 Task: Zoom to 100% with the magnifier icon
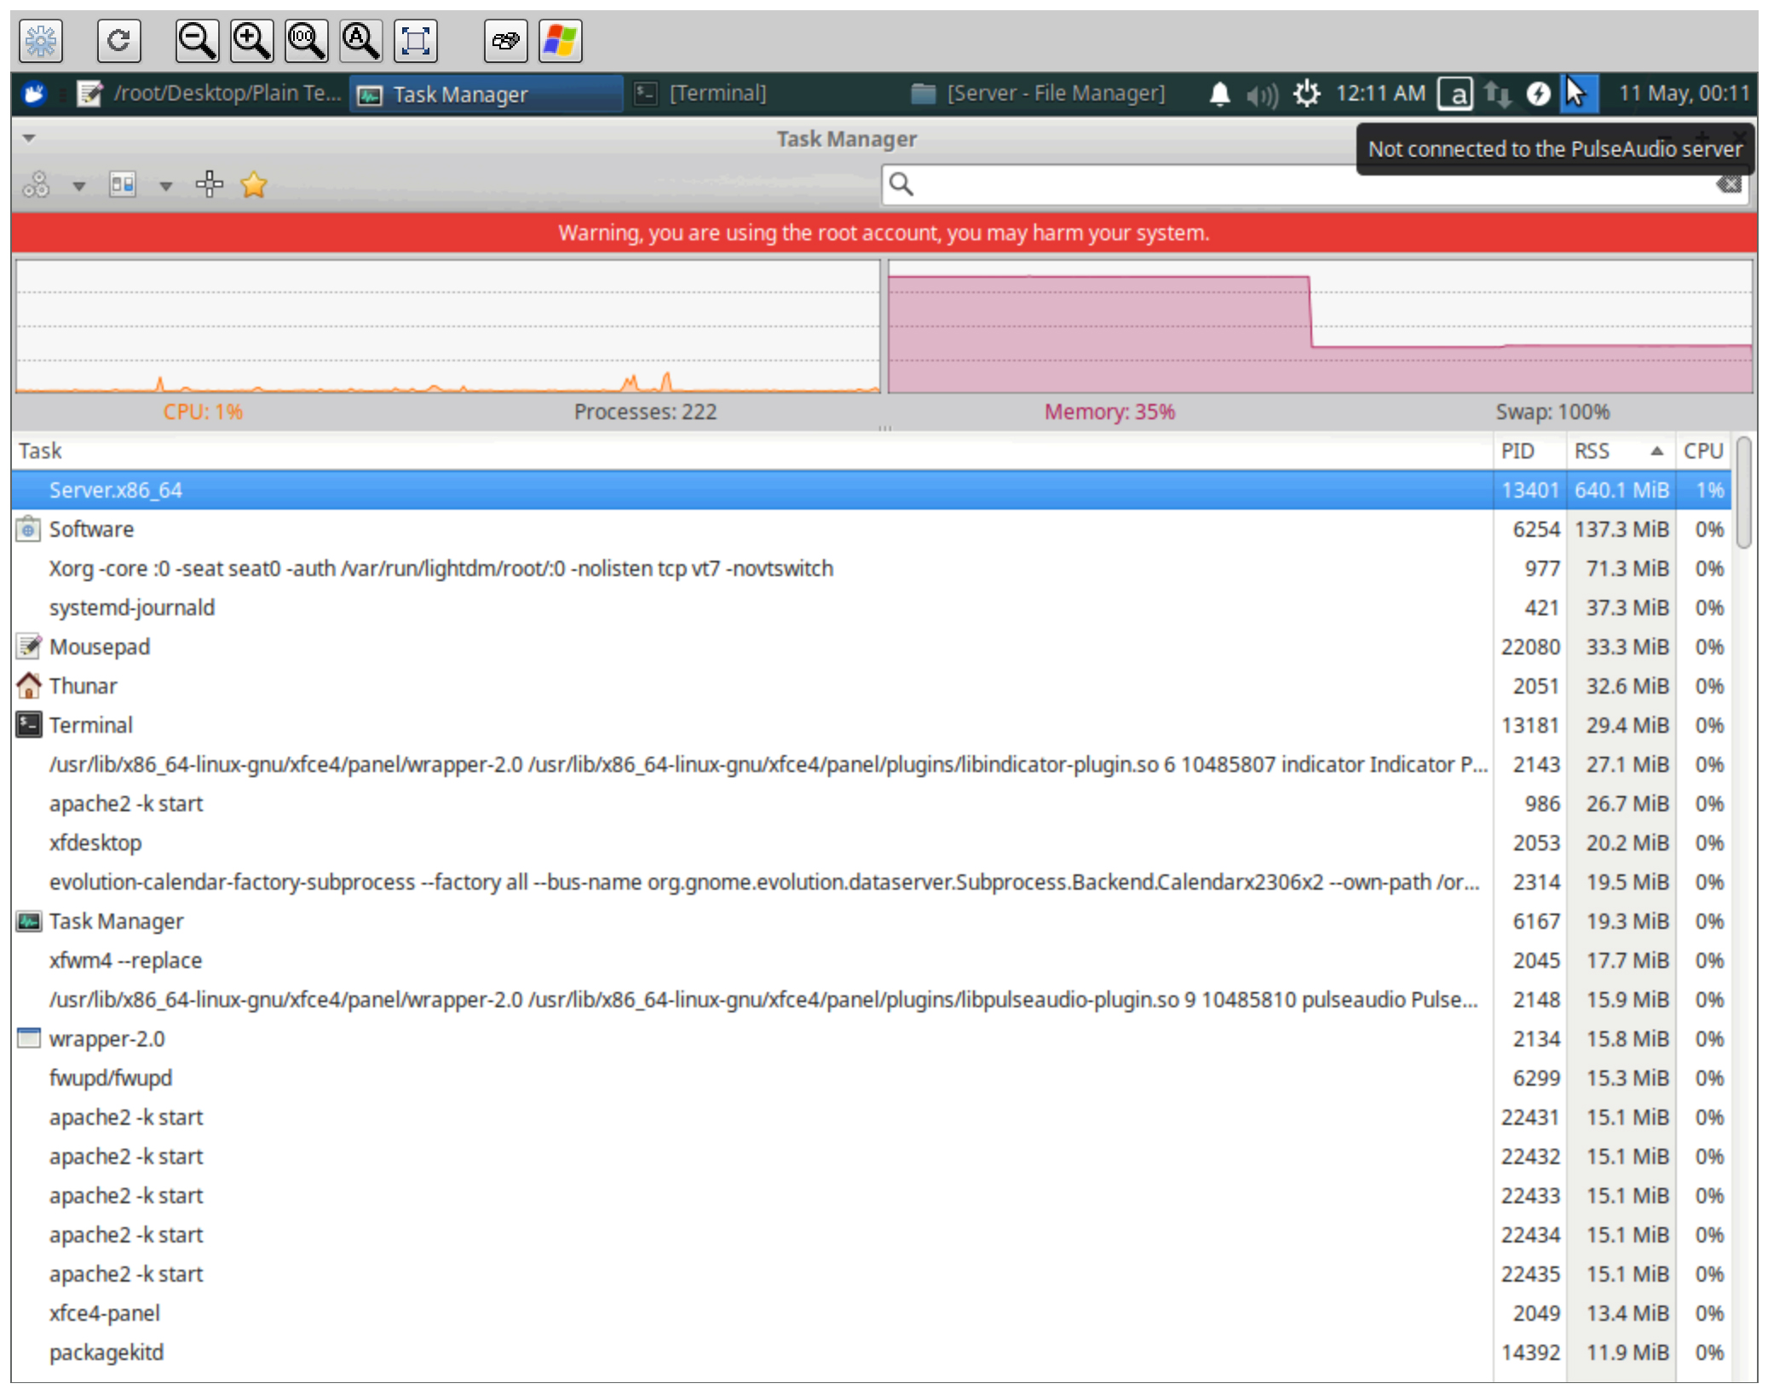[306, 40]
